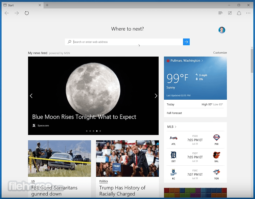This screenshot has width=255, height=199.
Task: Click the magnifier search icon
Action: coord(69,42)
